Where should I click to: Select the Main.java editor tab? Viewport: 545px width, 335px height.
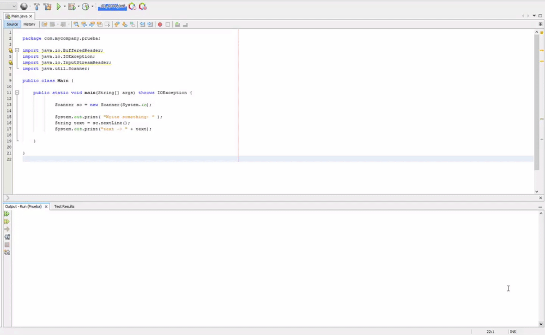click(19, 16)
